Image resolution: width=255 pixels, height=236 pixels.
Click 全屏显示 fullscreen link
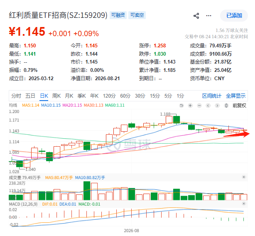click(x=235, y=96)
